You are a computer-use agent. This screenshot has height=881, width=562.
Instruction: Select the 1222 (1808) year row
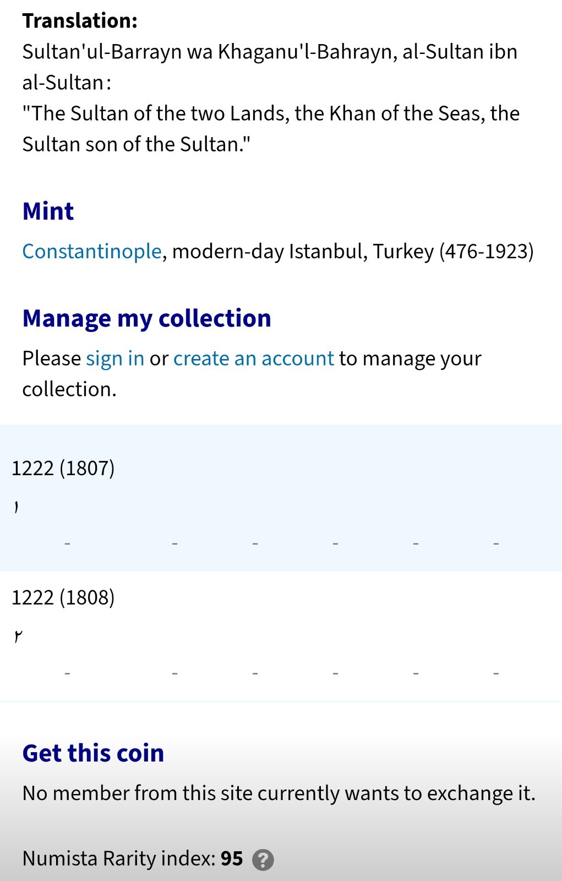tap(281, 637)
